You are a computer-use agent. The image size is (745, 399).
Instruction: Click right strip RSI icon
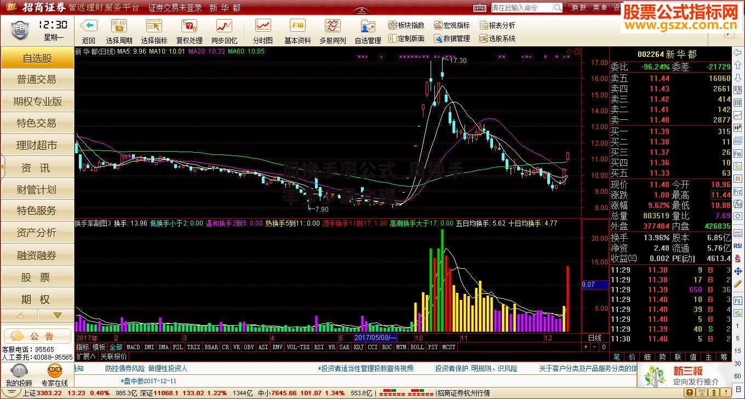tap(738, 247)
